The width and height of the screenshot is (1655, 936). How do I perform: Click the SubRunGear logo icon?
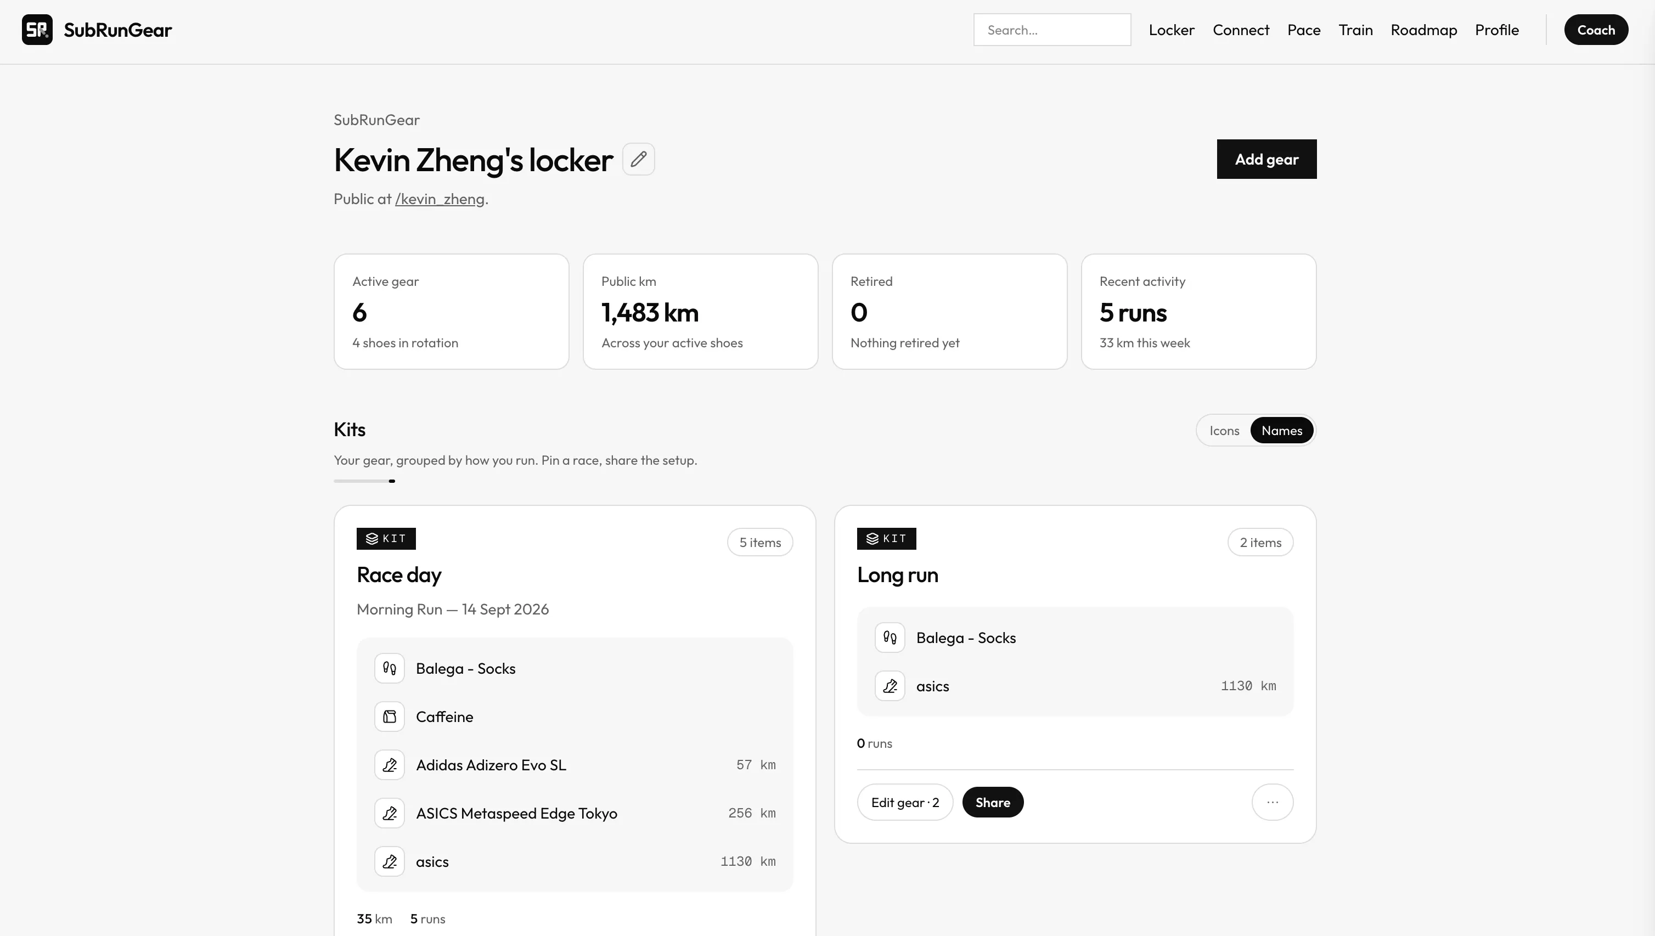click(x=37, y=30)
